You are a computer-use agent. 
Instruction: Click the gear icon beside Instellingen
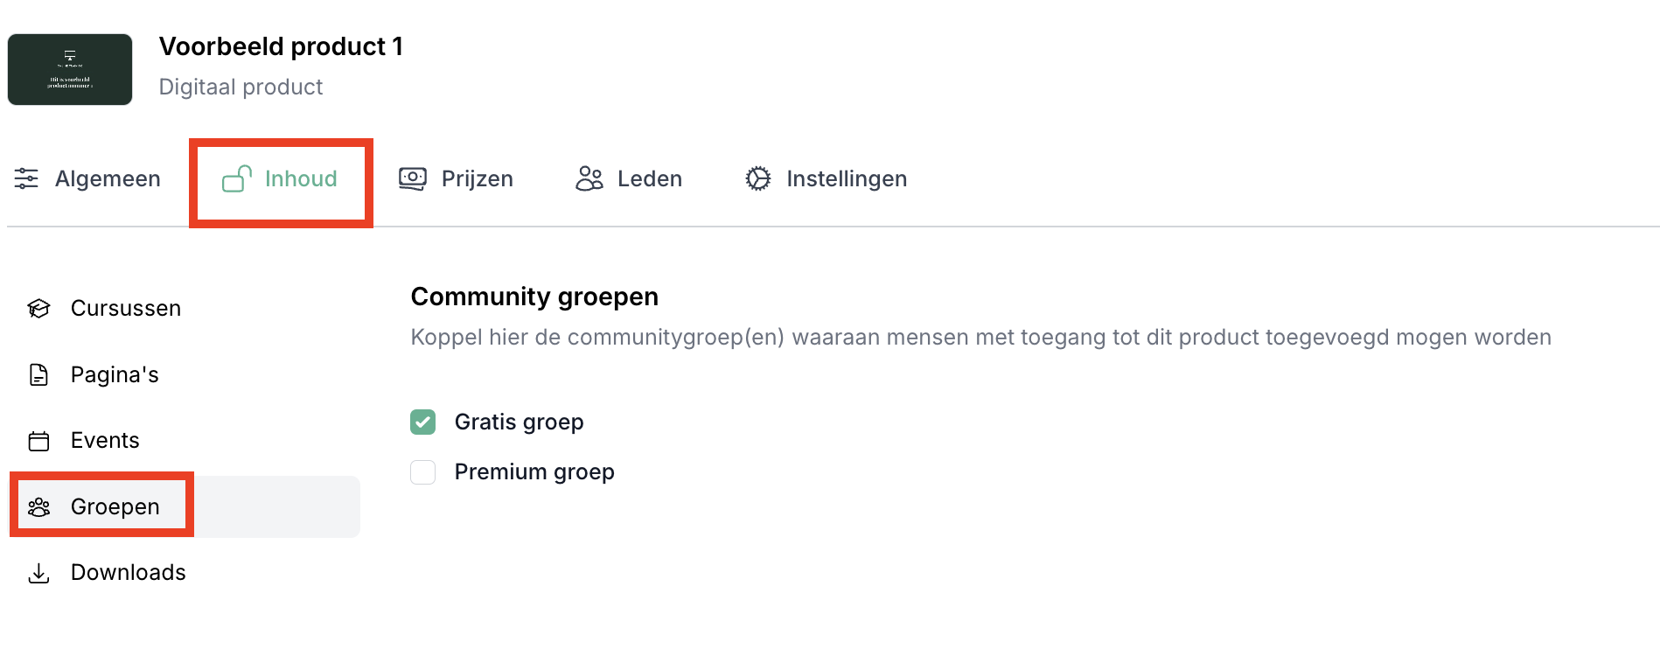(x=758, y=178)
